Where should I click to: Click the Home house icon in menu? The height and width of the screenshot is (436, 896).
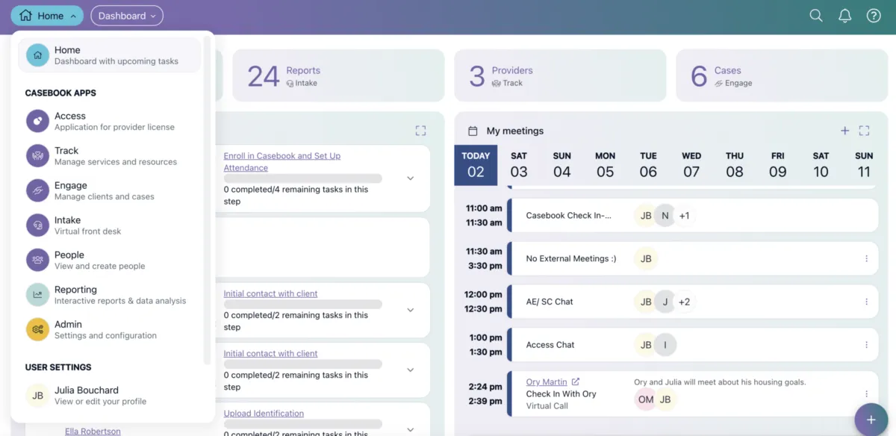click(37, 55)
